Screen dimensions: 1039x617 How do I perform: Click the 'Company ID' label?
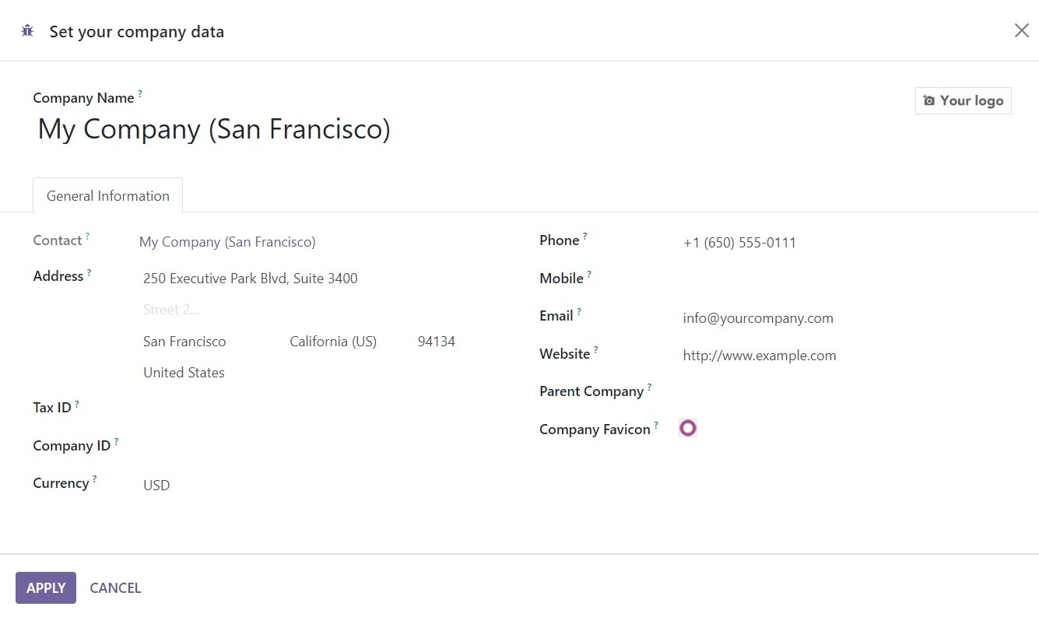point(72,446)
